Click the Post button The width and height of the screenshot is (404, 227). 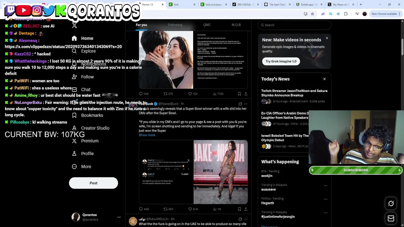click(x=93, y=183)
